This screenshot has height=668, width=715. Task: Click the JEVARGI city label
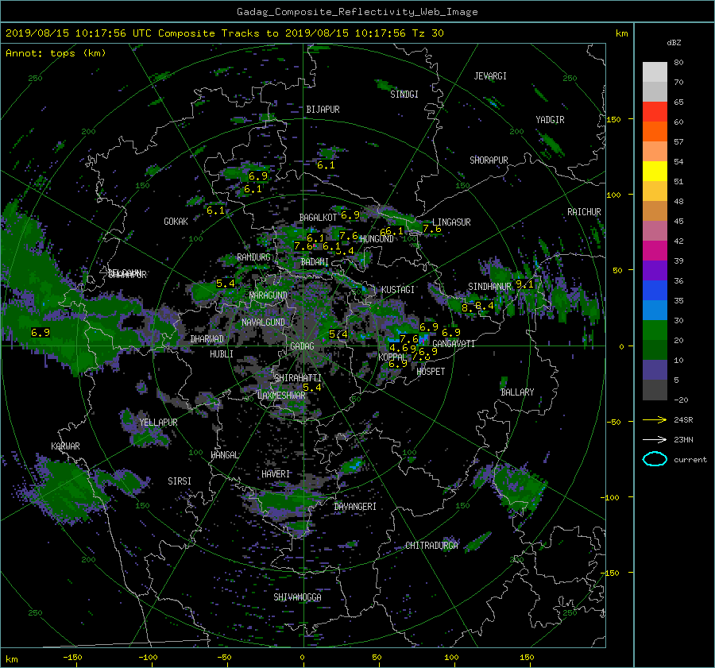[x=490, y=76]
